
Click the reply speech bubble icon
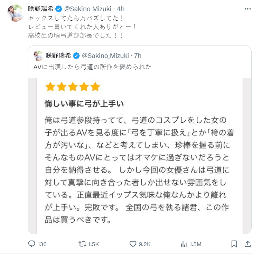coord(32,244)
